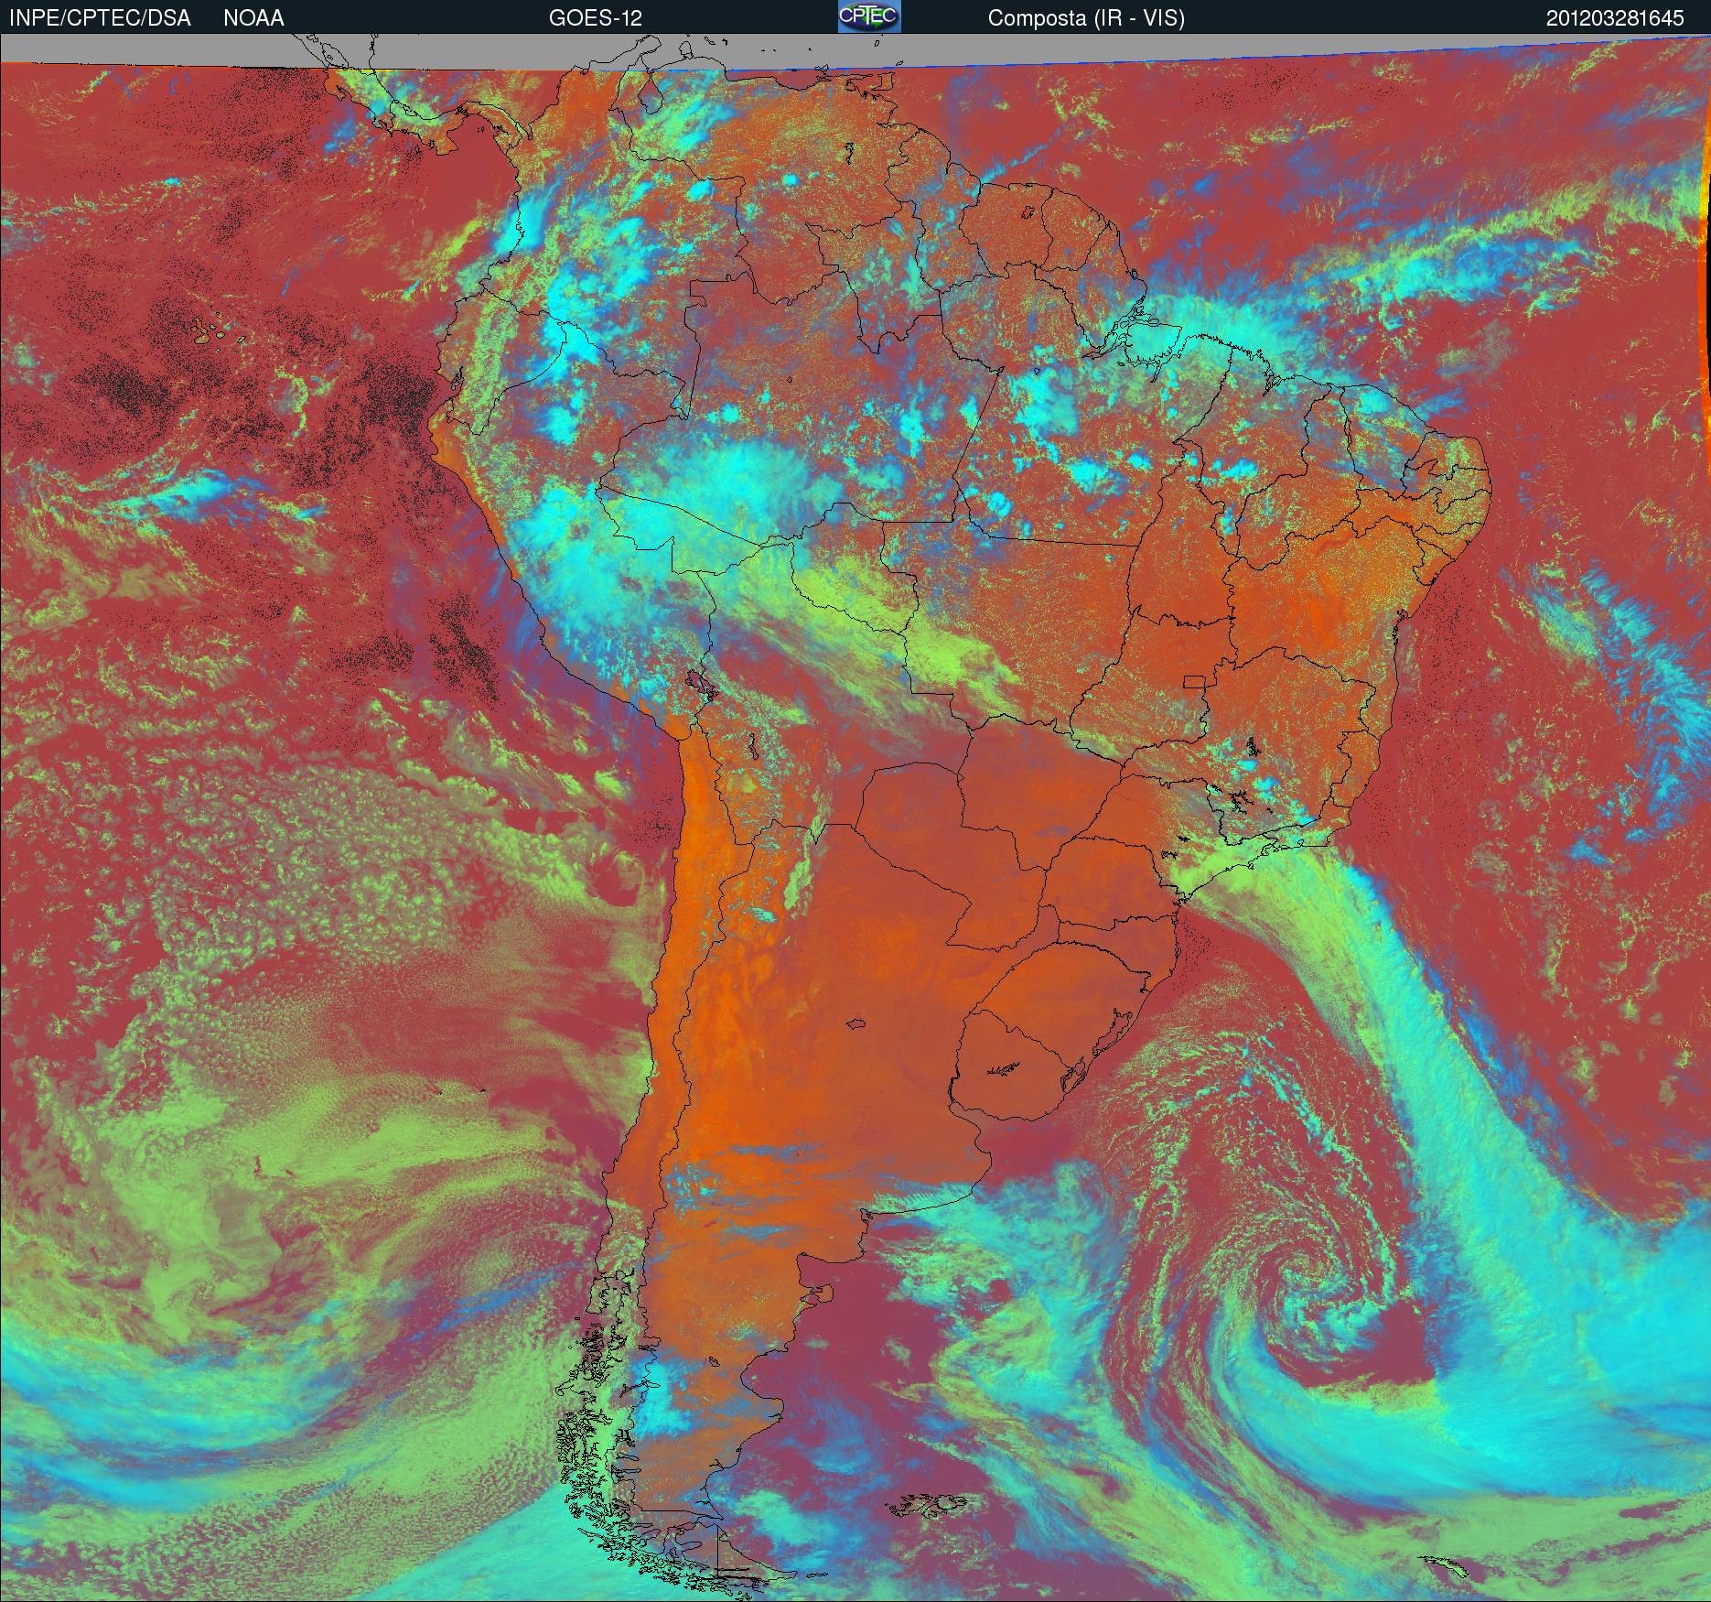Image resolution: width=1711 pixels, height=1602 pixels.
Task: Click the timestamp '201203281645'
Action: pos(1615,18)
